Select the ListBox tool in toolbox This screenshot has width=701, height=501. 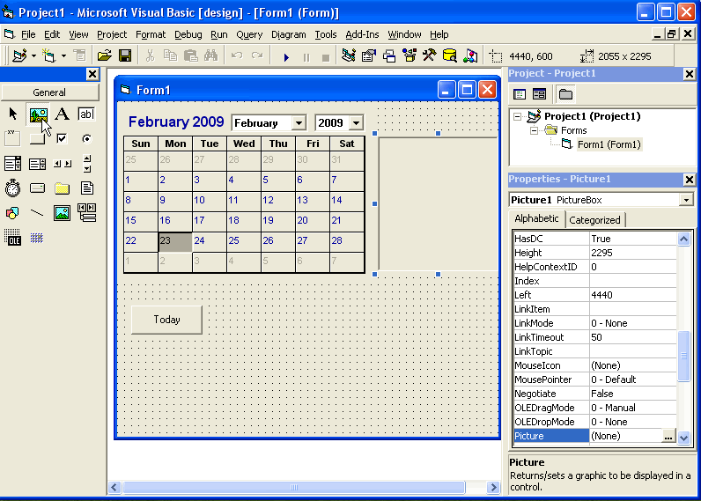tap(37, 164)
